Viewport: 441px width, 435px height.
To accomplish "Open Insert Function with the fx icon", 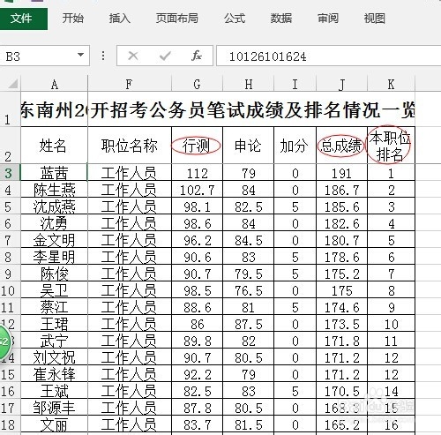I will pyautogui.click(x=197, y=56).
